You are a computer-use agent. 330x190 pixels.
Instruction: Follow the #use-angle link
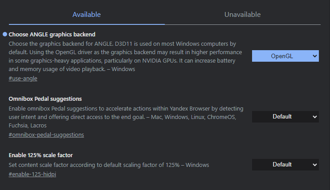(23, 79)
